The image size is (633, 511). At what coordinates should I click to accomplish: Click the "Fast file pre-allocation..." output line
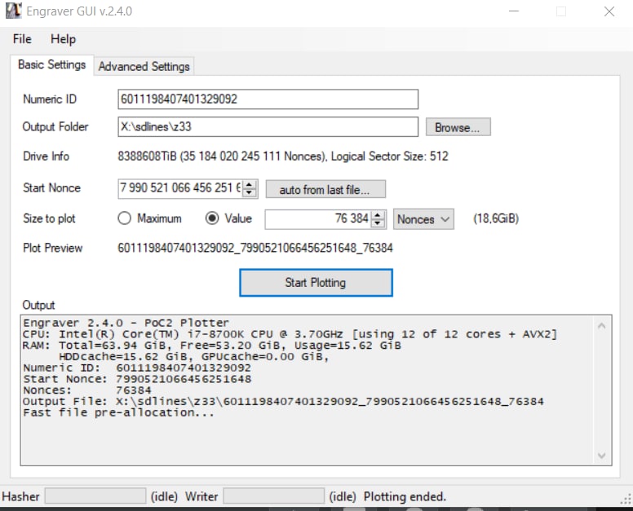118,413
